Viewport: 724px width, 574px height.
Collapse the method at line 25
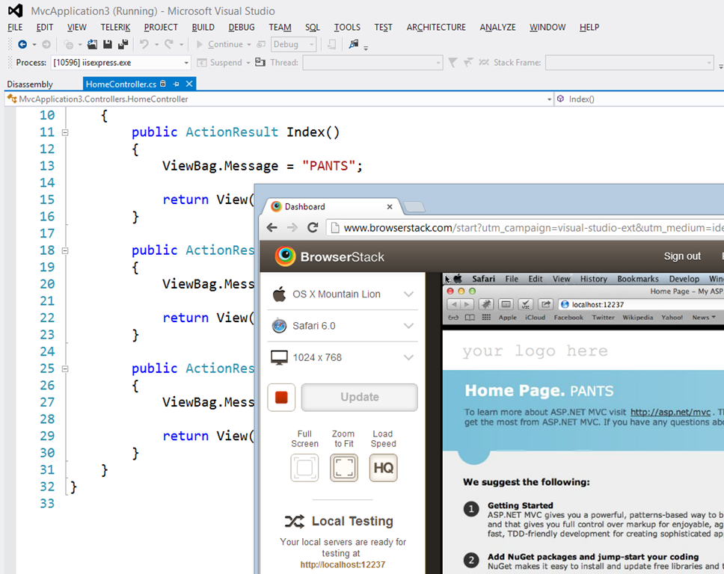tap(65, 369)
